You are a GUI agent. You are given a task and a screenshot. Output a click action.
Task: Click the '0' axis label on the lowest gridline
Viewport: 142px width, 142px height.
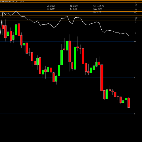point(134,114)
